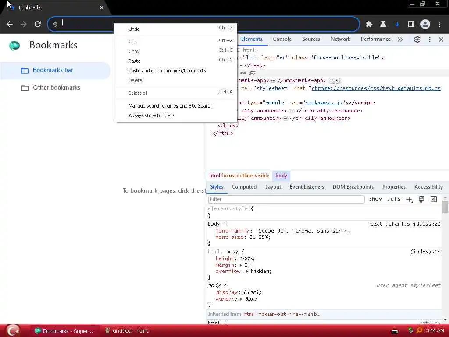
Task: Click the Styles pane vertical scrollbar
Action: 445,207
